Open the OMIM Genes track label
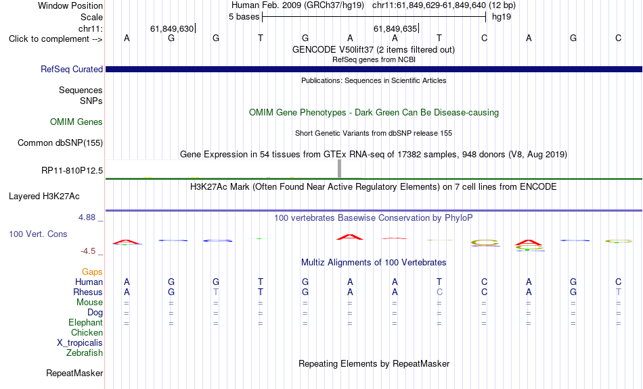This screenshot has width=643, height=389. coord(76,122)
